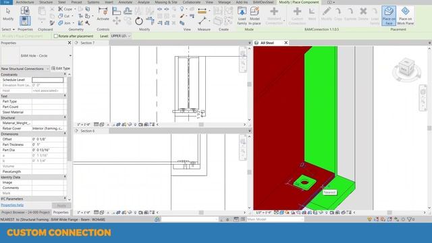Switch to the Architecture ribbon tab
Viewport: 432px width, 243px height.
[25, 2]
